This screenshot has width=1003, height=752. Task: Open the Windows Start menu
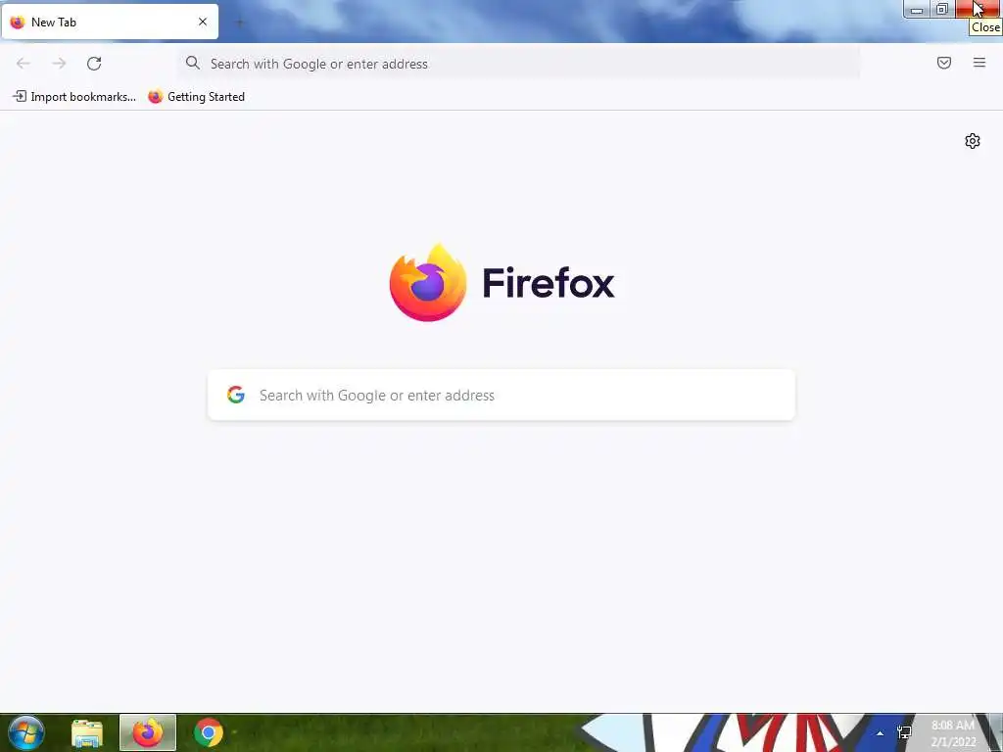[x=26, y=732]
